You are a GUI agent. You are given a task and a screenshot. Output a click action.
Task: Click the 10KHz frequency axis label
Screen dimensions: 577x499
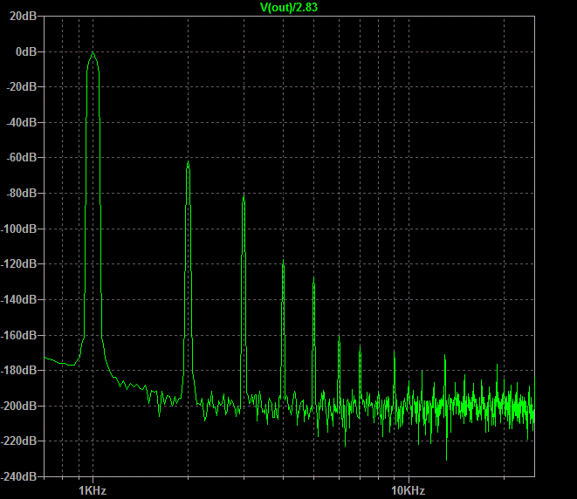coord(409,490)
